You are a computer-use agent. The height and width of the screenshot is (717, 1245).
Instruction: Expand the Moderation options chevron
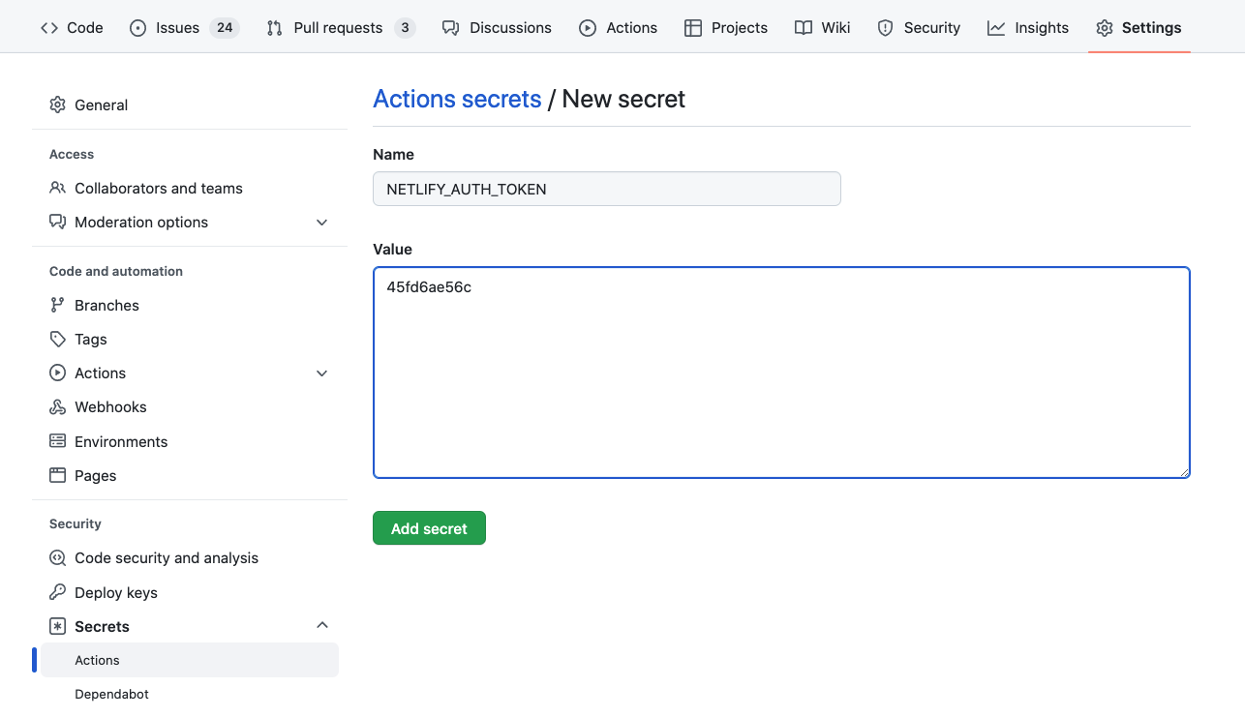[x=322, y=223]
